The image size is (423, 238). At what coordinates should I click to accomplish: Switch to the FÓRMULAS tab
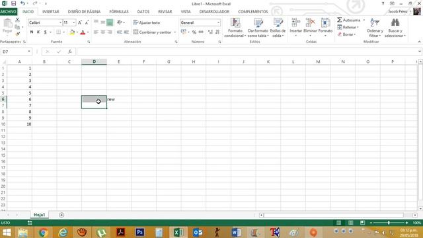click(119, 12)
